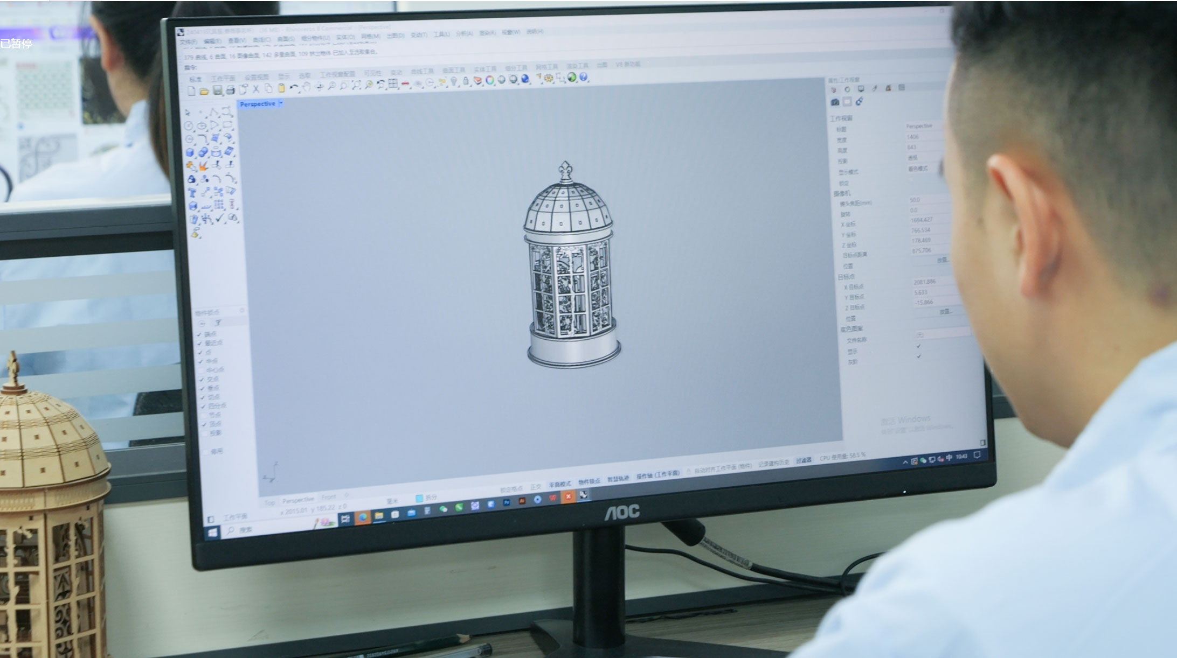This screenshot has height=658, width=1177.
Task: Click the cyan layer color swatch in status bar
Action: 419,498
